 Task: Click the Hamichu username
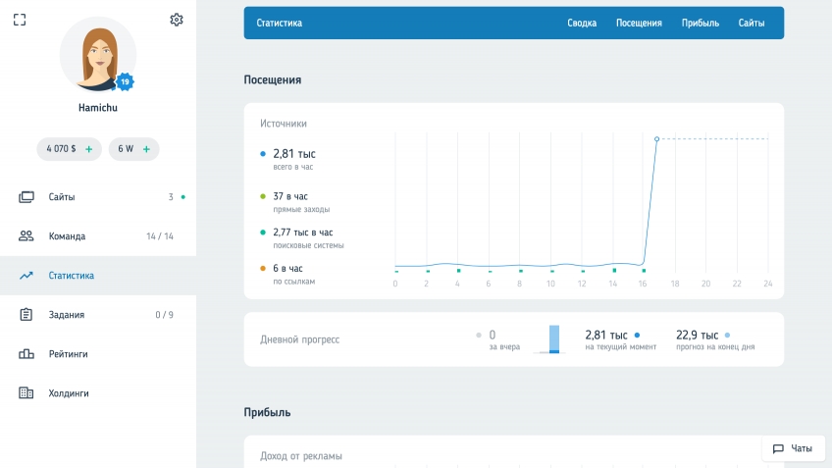98,108
